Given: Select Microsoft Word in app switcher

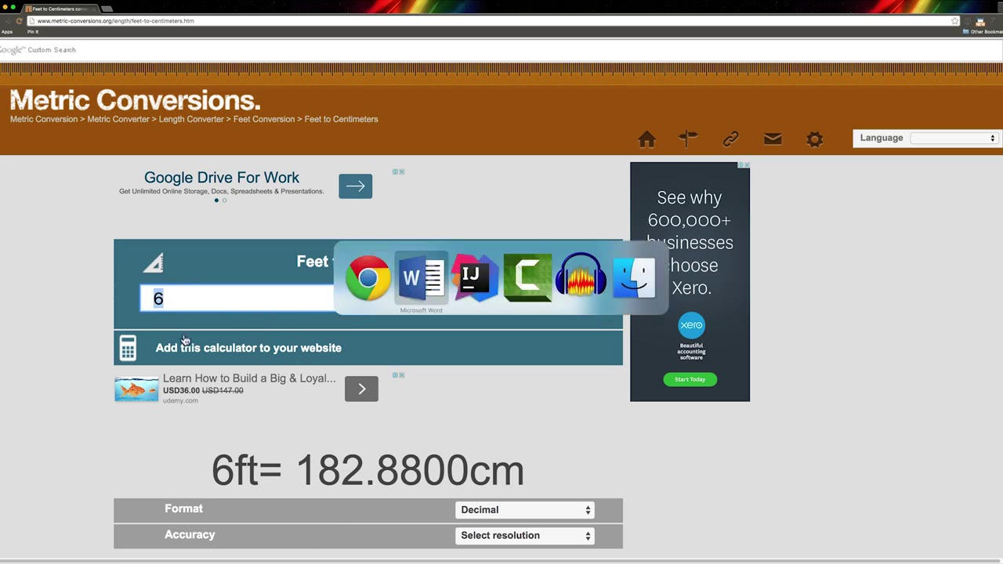Looking at the screenshot, I should 422,277.
